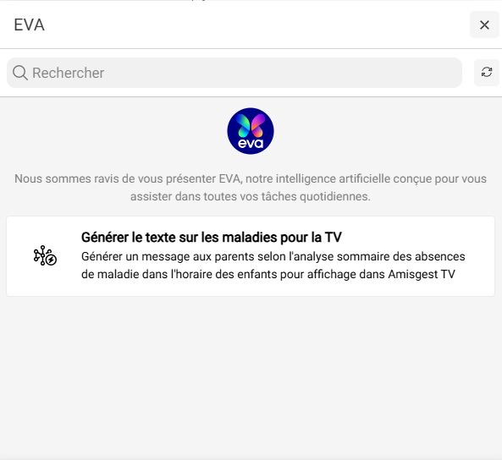502x460 pixels.
Task: Focus the Rechercher search field
Action: (x=234, y=73)
